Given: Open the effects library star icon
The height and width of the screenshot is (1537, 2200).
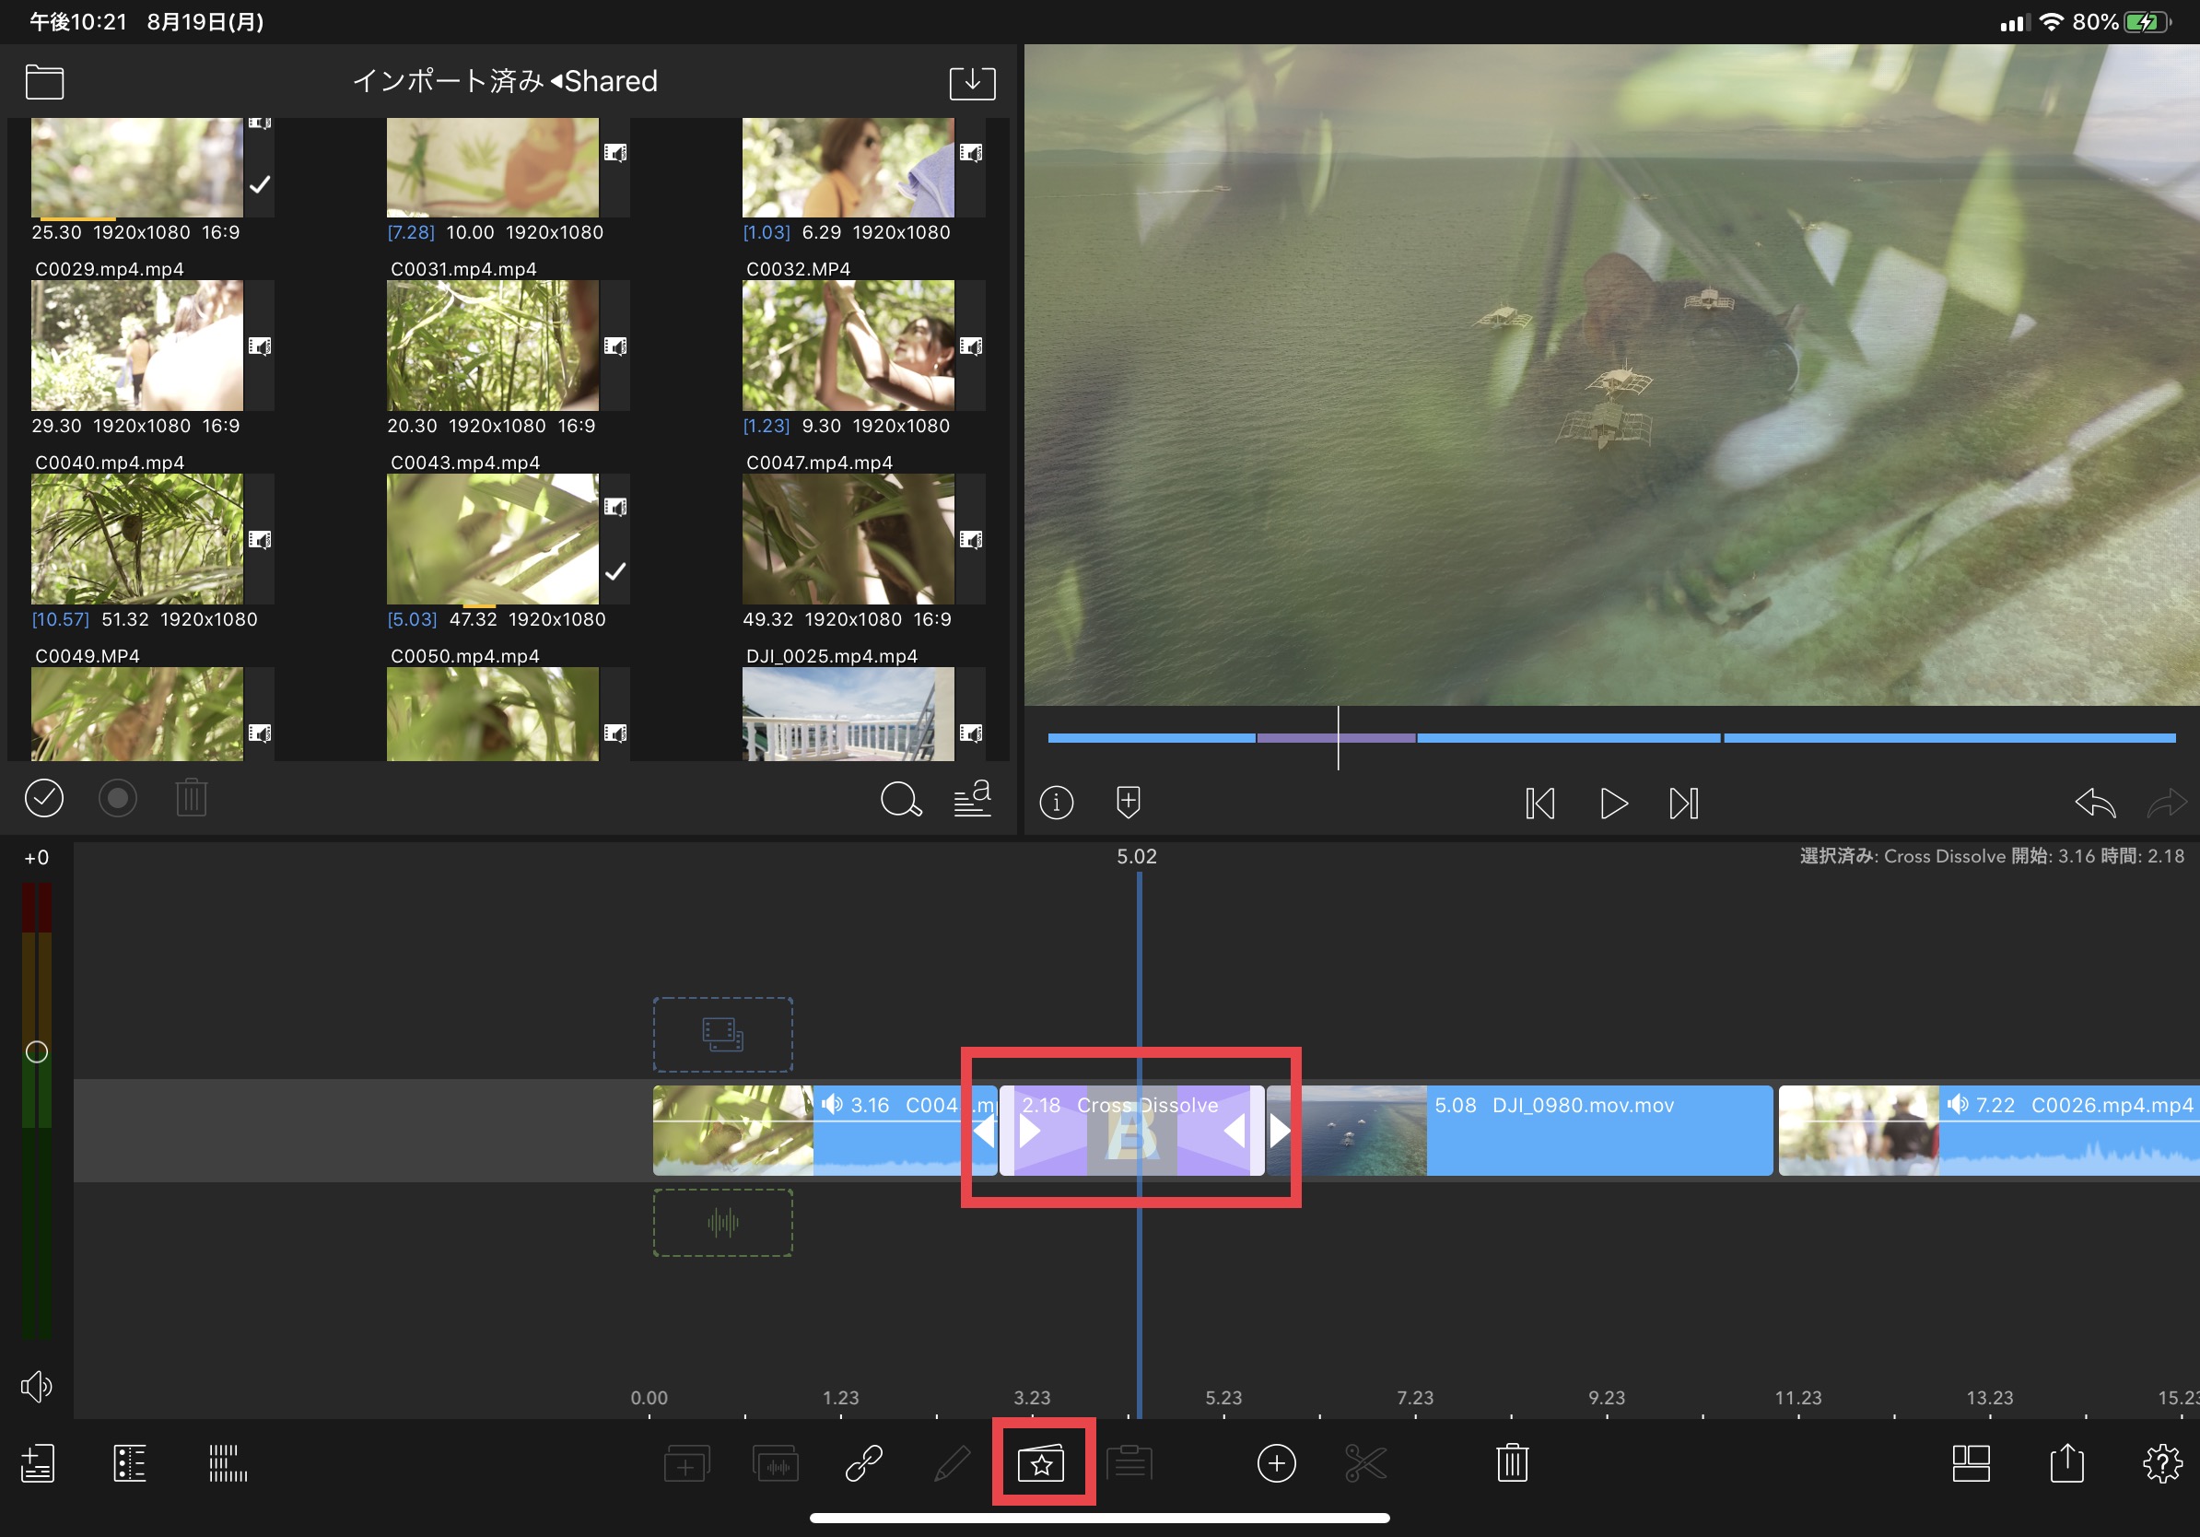Looking at the screenshot, I should coord(1042,1463).
